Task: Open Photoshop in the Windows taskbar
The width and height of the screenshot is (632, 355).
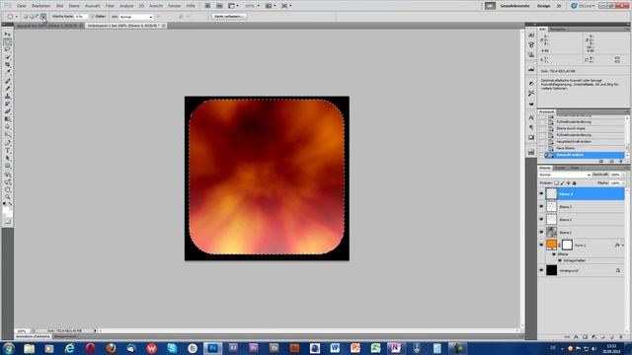Action: [x=213, y=348]
